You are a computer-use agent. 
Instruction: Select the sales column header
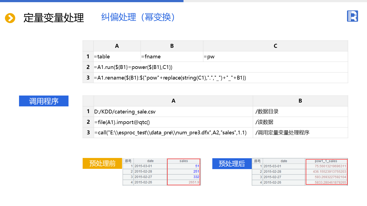(x=184, y=161)
